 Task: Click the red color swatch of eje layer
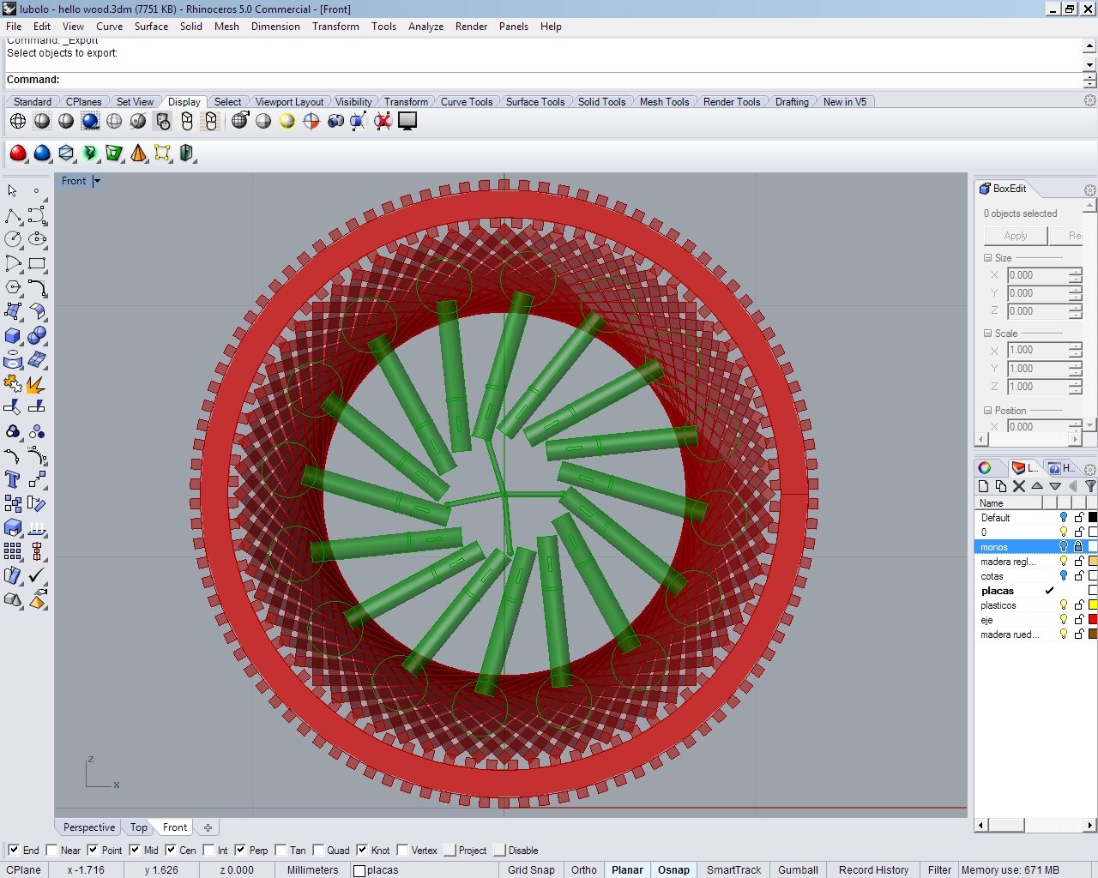click(x=1092, y=620)
